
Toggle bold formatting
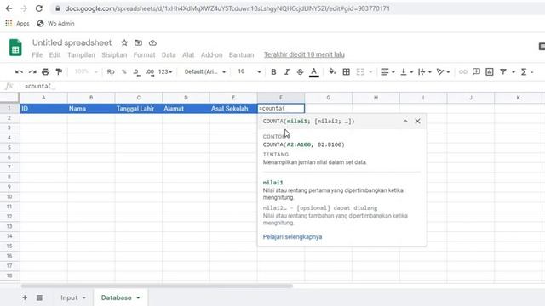pos(273,71)
